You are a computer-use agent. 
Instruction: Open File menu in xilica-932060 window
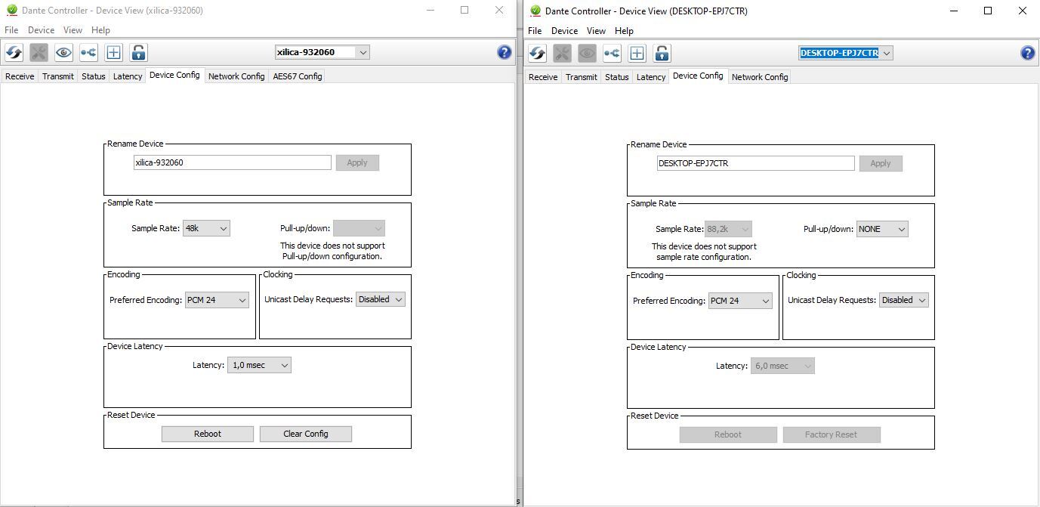point(11,30)
